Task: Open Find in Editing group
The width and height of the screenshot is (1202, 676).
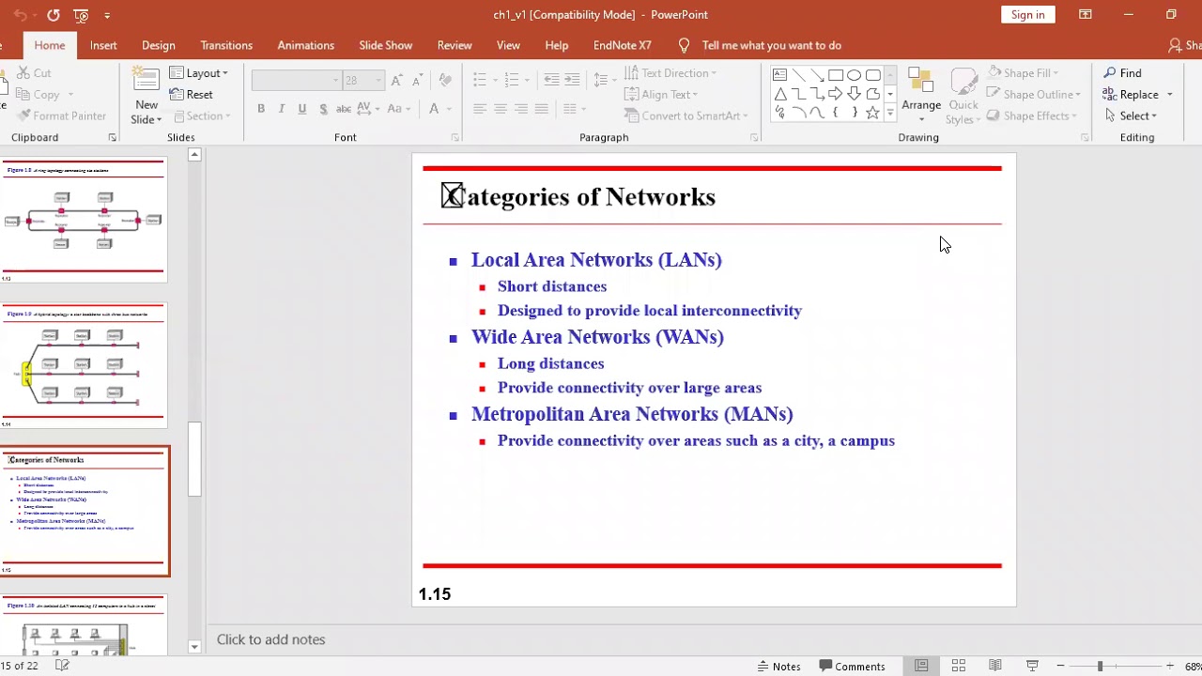Action: pos(1122,72)
